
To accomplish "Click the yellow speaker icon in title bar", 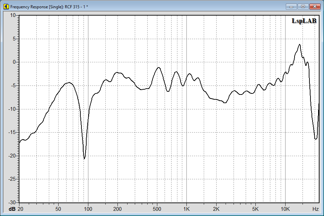I will tap(6, 7).
